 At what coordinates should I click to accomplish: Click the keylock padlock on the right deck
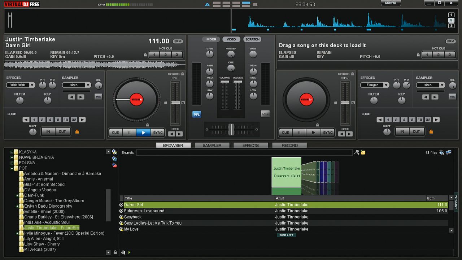[x=353, y=74]
